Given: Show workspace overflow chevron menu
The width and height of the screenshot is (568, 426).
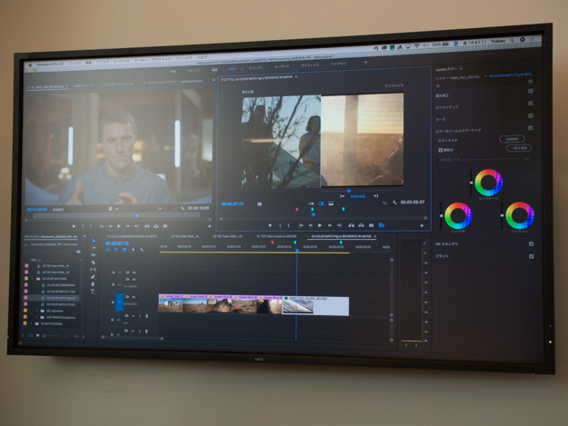Looking at the screenshot, I should pos(365,63).
